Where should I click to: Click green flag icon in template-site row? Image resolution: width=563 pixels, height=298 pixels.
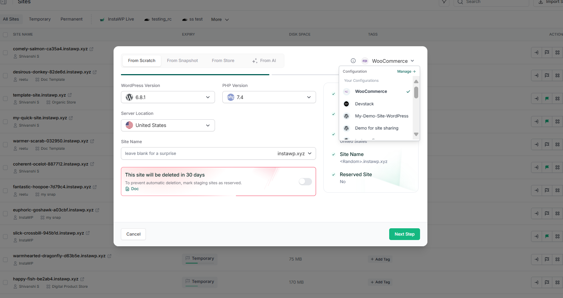(547, 98)
